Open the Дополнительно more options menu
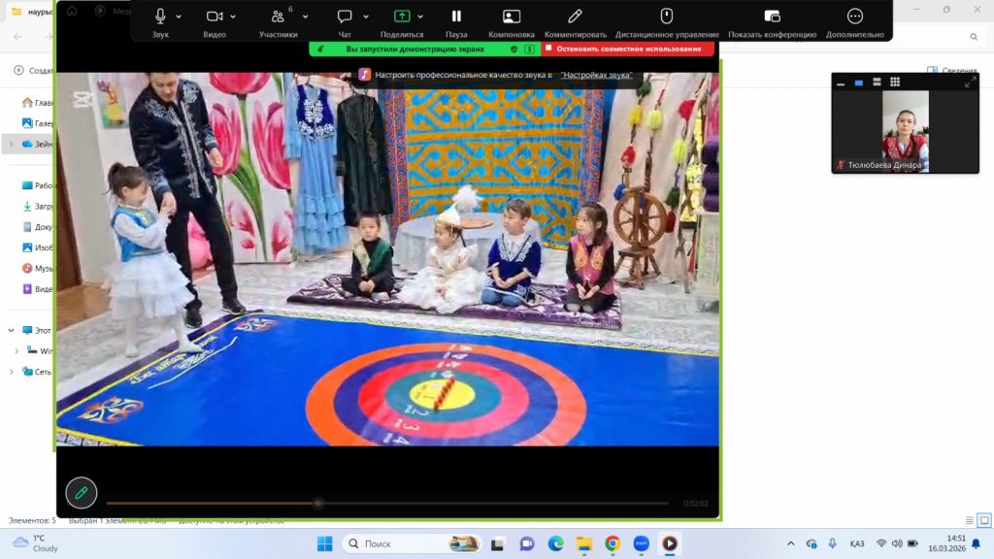This screenshot has width=994, height=559. [x=854, y=17]
